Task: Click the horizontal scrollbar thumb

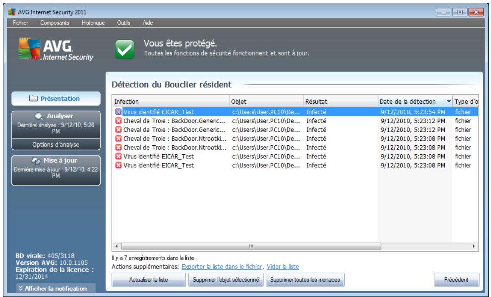Action: pyautogui.click(x=251, y=246)
